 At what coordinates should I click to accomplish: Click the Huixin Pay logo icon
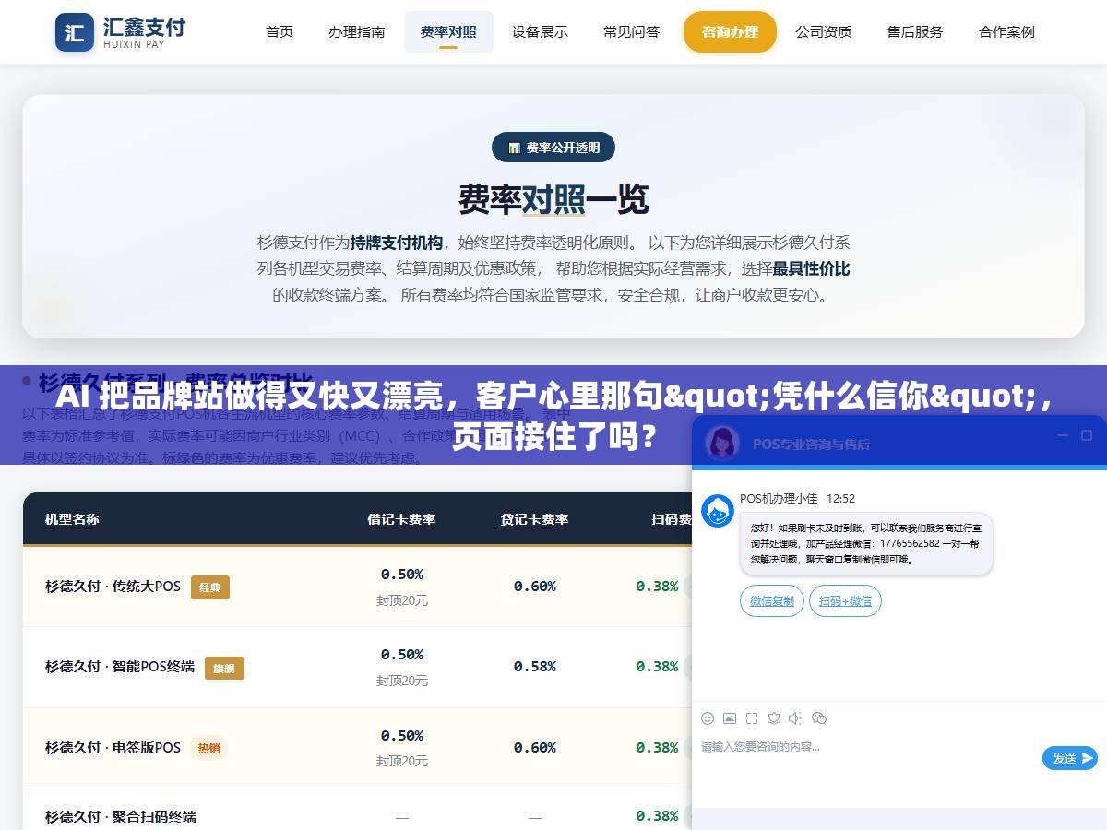pyautogui.click(x=75, y=32)
